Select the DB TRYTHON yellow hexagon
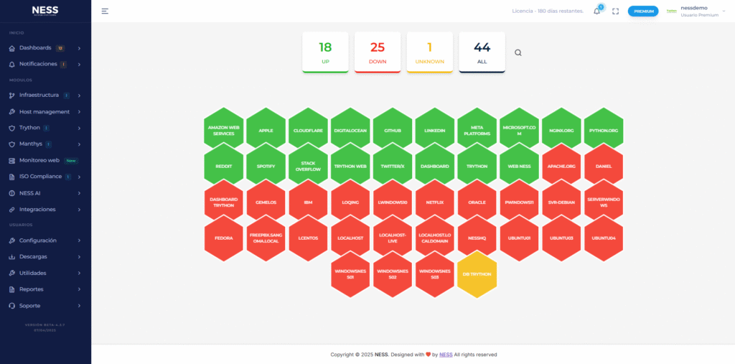Screen dimensions: 735x364 (x=477, y=274)
